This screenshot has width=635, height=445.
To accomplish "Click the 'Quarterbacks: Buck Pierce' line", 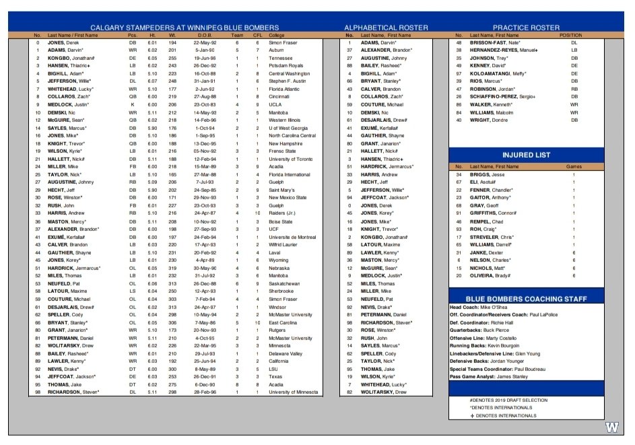I will coord(479,330).
